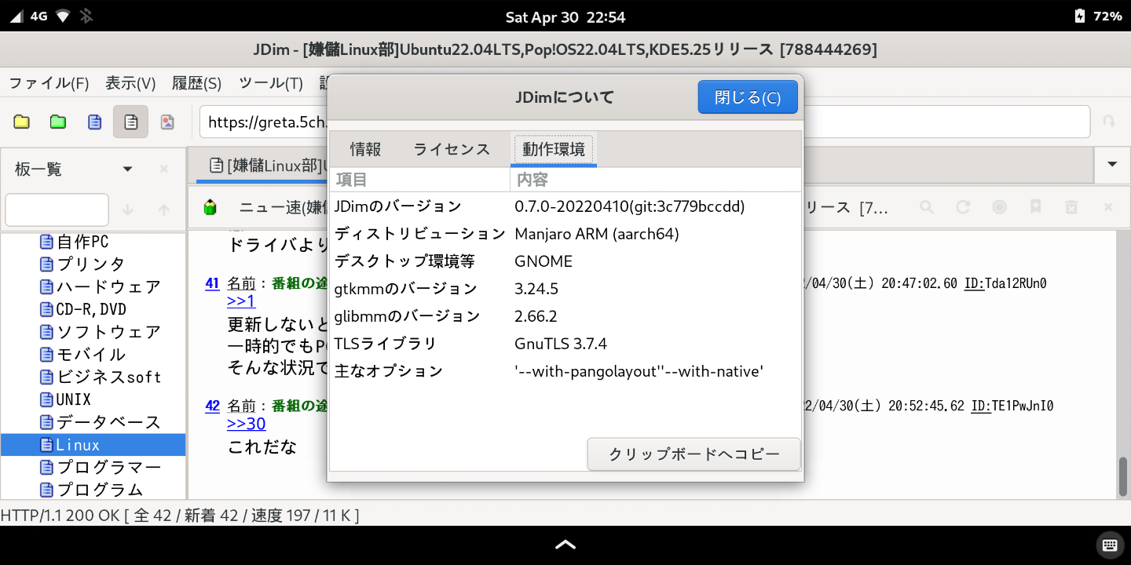The width and height of the screenshot is (1131, 565).
Task: Click the green pencil write-post icon
Action: 210,207
